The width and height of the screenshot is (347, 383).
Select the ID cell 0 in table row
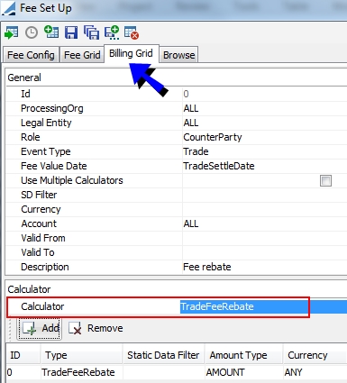click(x=23, y=372)
